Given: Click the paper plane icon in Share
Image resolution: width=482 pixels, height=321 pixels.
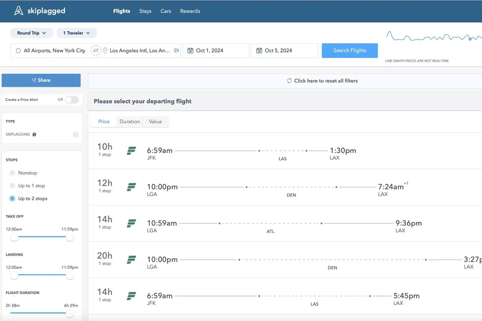Looking at the screenshot, I should [x=34, y=80].
